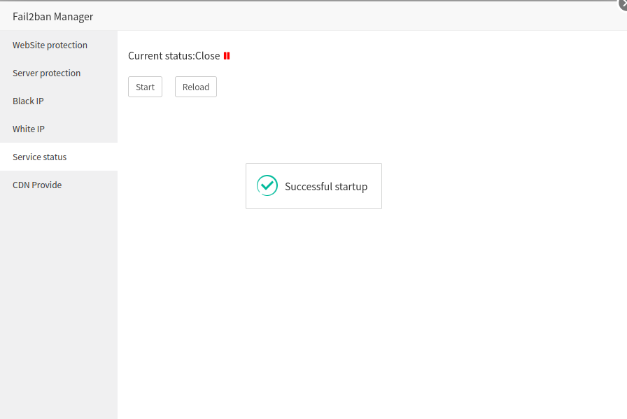
Task: Click the Start service button
Action: tap(145, 87)
